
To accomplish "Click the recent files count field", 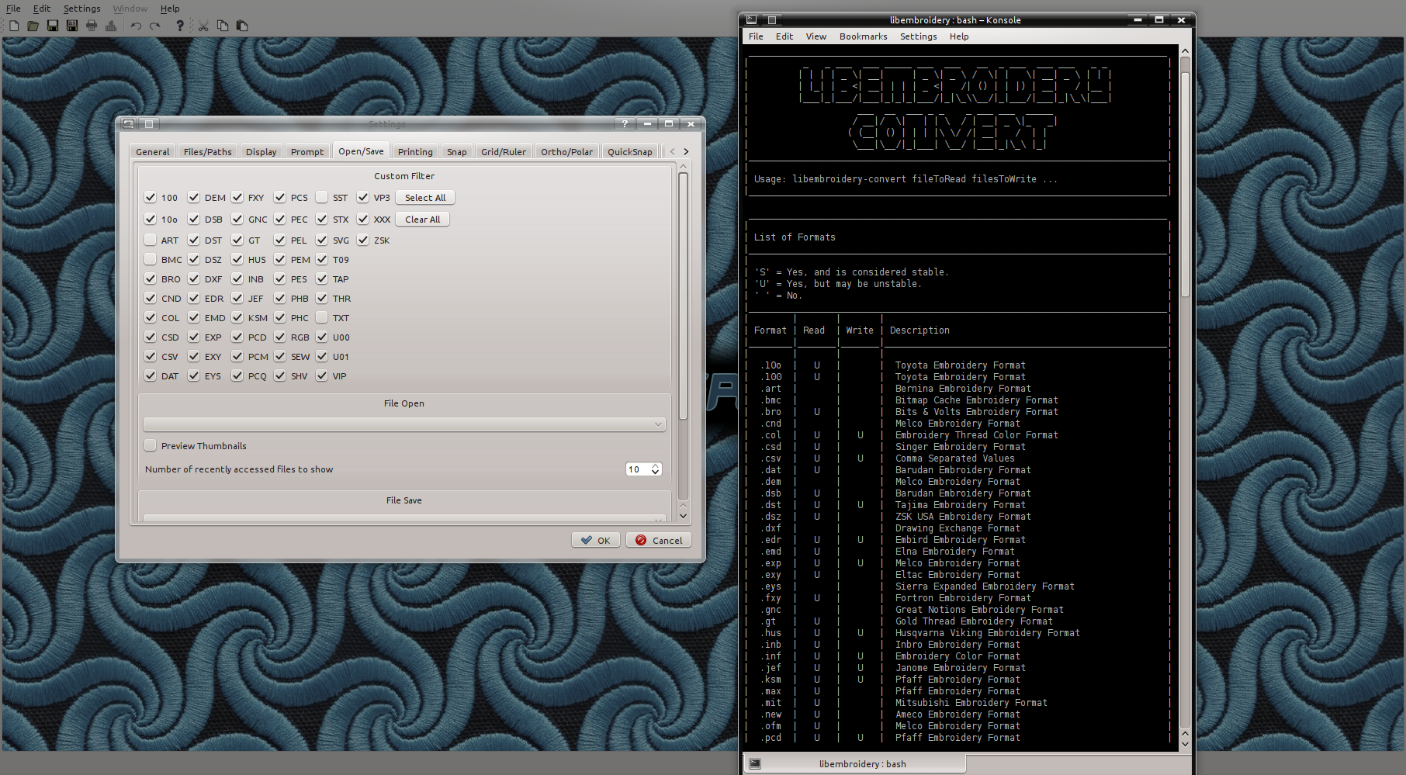I will (638, 469).
